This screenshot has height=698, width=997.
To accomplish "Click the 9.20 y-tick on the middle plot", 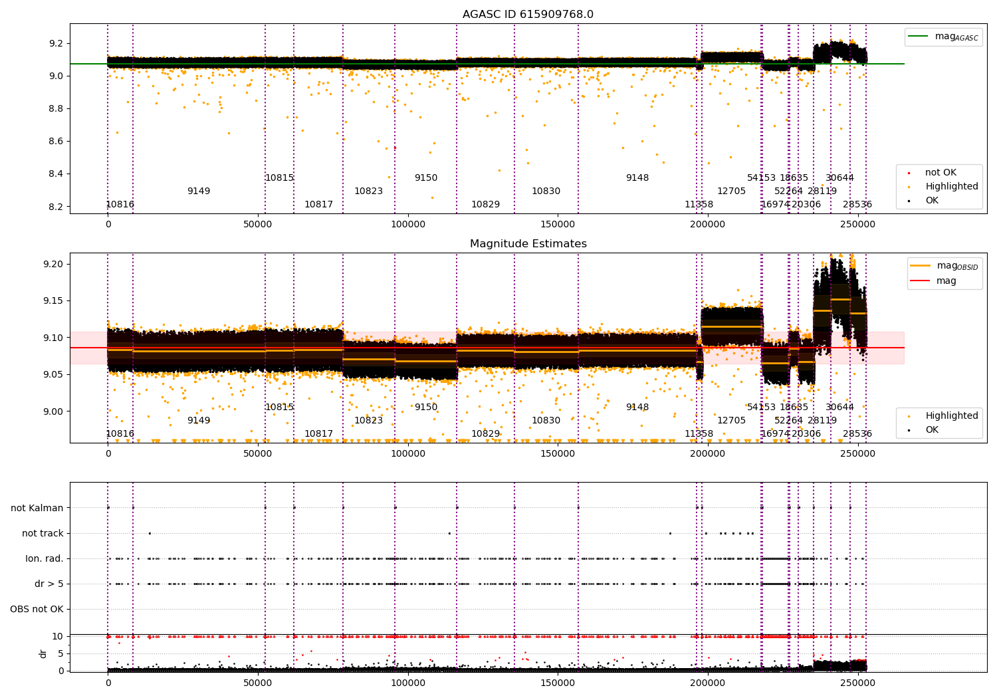I will tap(53, 265).
